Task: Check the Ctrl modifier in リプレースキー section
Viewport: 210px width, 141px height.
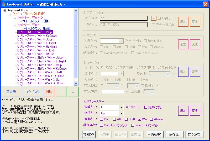Action: (102, 119)
